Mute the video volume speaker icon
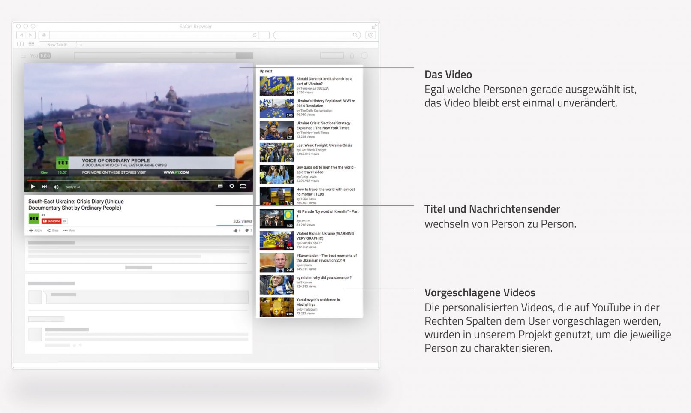691x413 pixels. (x=56, y=187)
